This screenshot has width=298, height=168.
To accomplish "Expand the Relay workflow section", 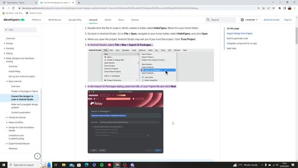I will click(x=7, y=122).
